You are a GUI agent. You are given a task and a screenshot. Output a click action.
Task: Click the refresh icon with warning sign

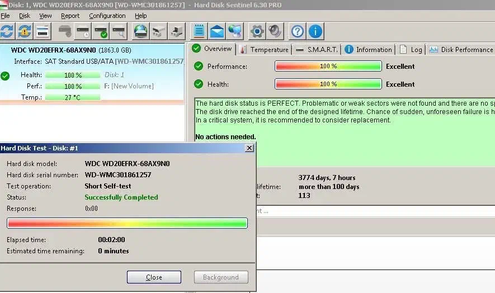[25, 31]
